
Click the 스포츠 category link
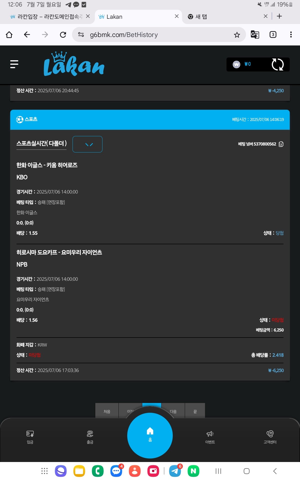tap(31, 119)
